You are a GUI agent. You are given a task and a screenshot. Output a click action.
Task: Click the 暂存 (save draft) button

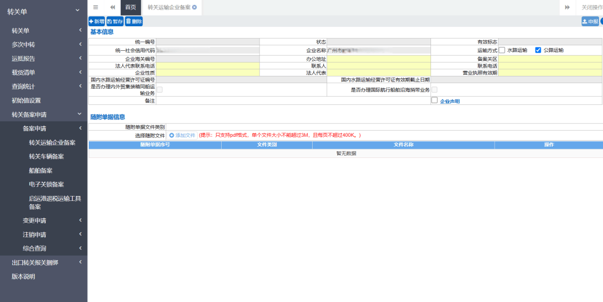115,21
